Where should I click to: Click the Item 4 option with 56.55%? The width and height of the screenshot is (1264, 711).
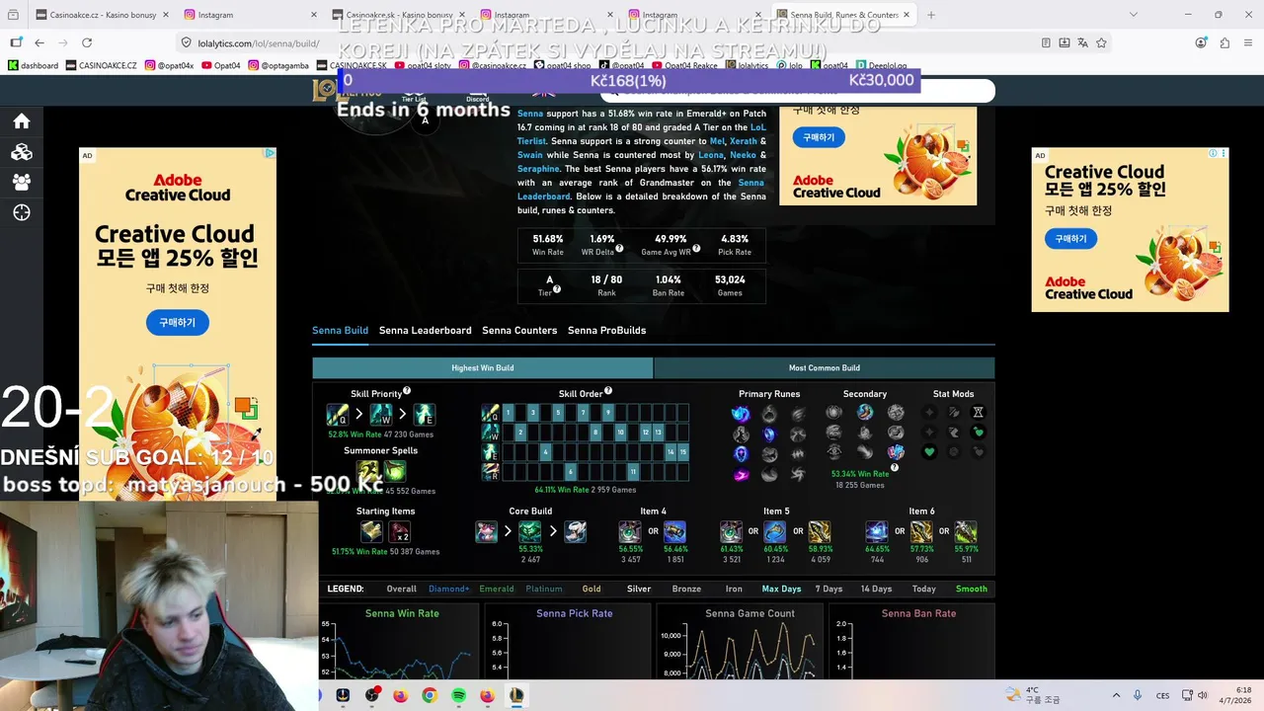click(x=630, y=532)
